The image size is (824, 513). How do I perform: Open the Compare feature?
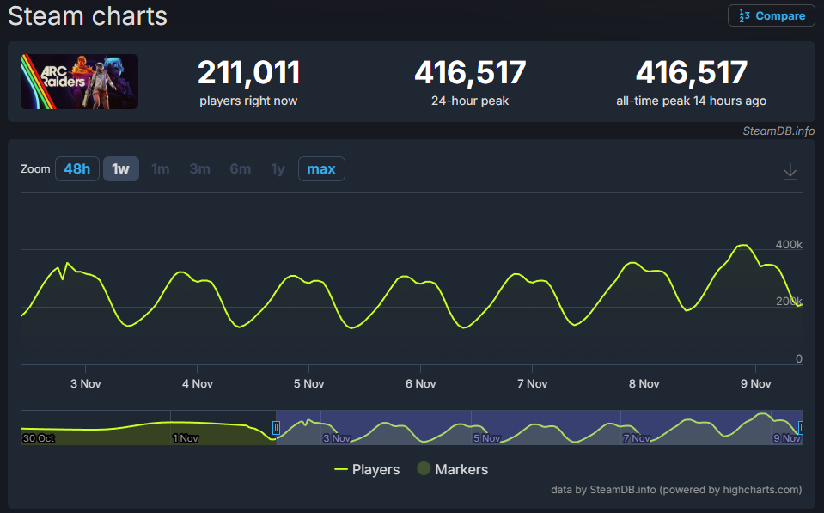point(772,15)
